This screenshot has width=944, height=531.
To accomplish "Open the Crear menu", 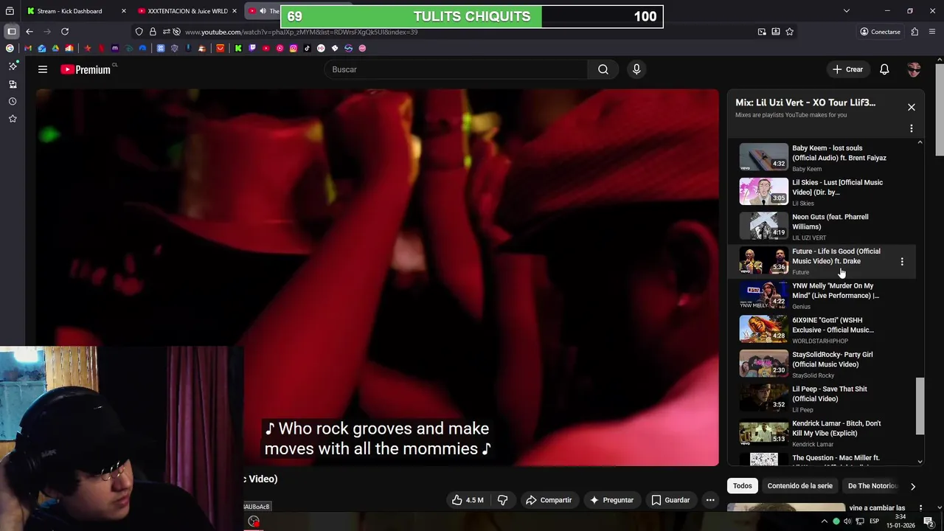I will point(847,69).
